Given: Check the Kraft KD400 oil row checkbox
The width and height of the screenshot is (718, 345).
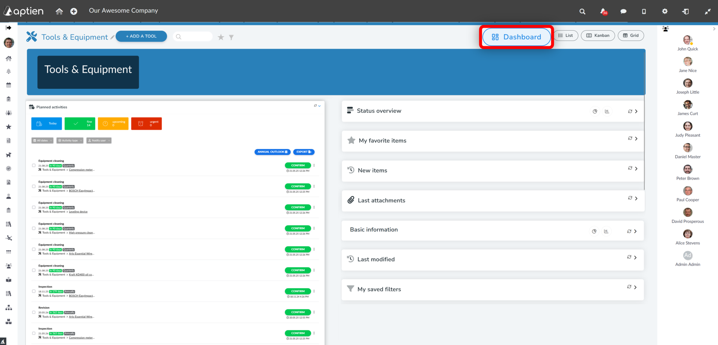Looking at the screenshot, I should click(x=34, y=270).
